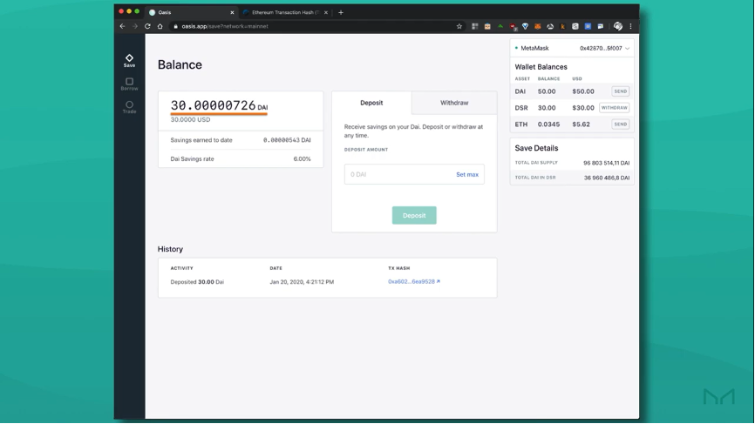Open the Save section in the sidebar

[x=129, y=61]
